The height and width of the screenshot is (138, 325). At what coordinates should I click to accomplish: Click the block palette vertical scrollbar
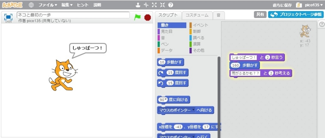(219, 97)
